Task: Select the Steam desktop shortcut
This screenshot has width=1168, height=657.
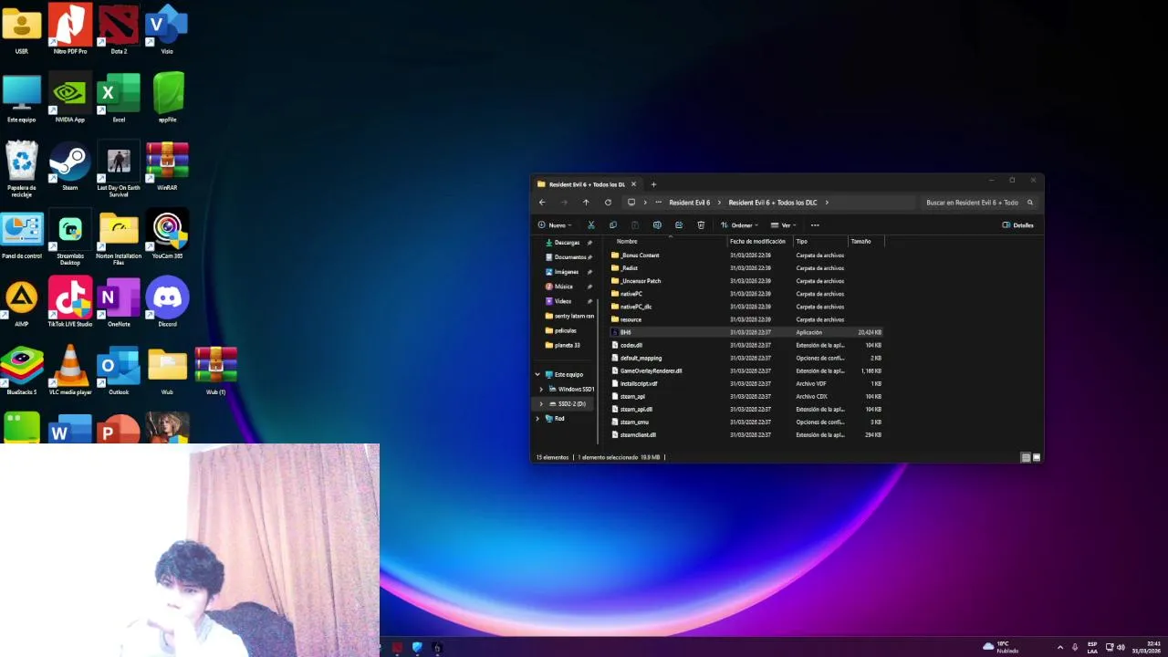Action: 70,166
